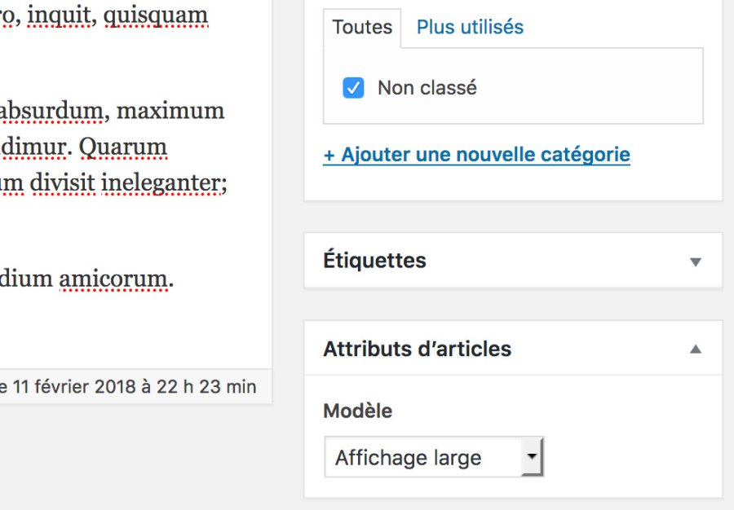Click the word "Quarum" in editor
Image resolution: width=734 pixels, height=510 pixels.
click(x=138, y=147)
